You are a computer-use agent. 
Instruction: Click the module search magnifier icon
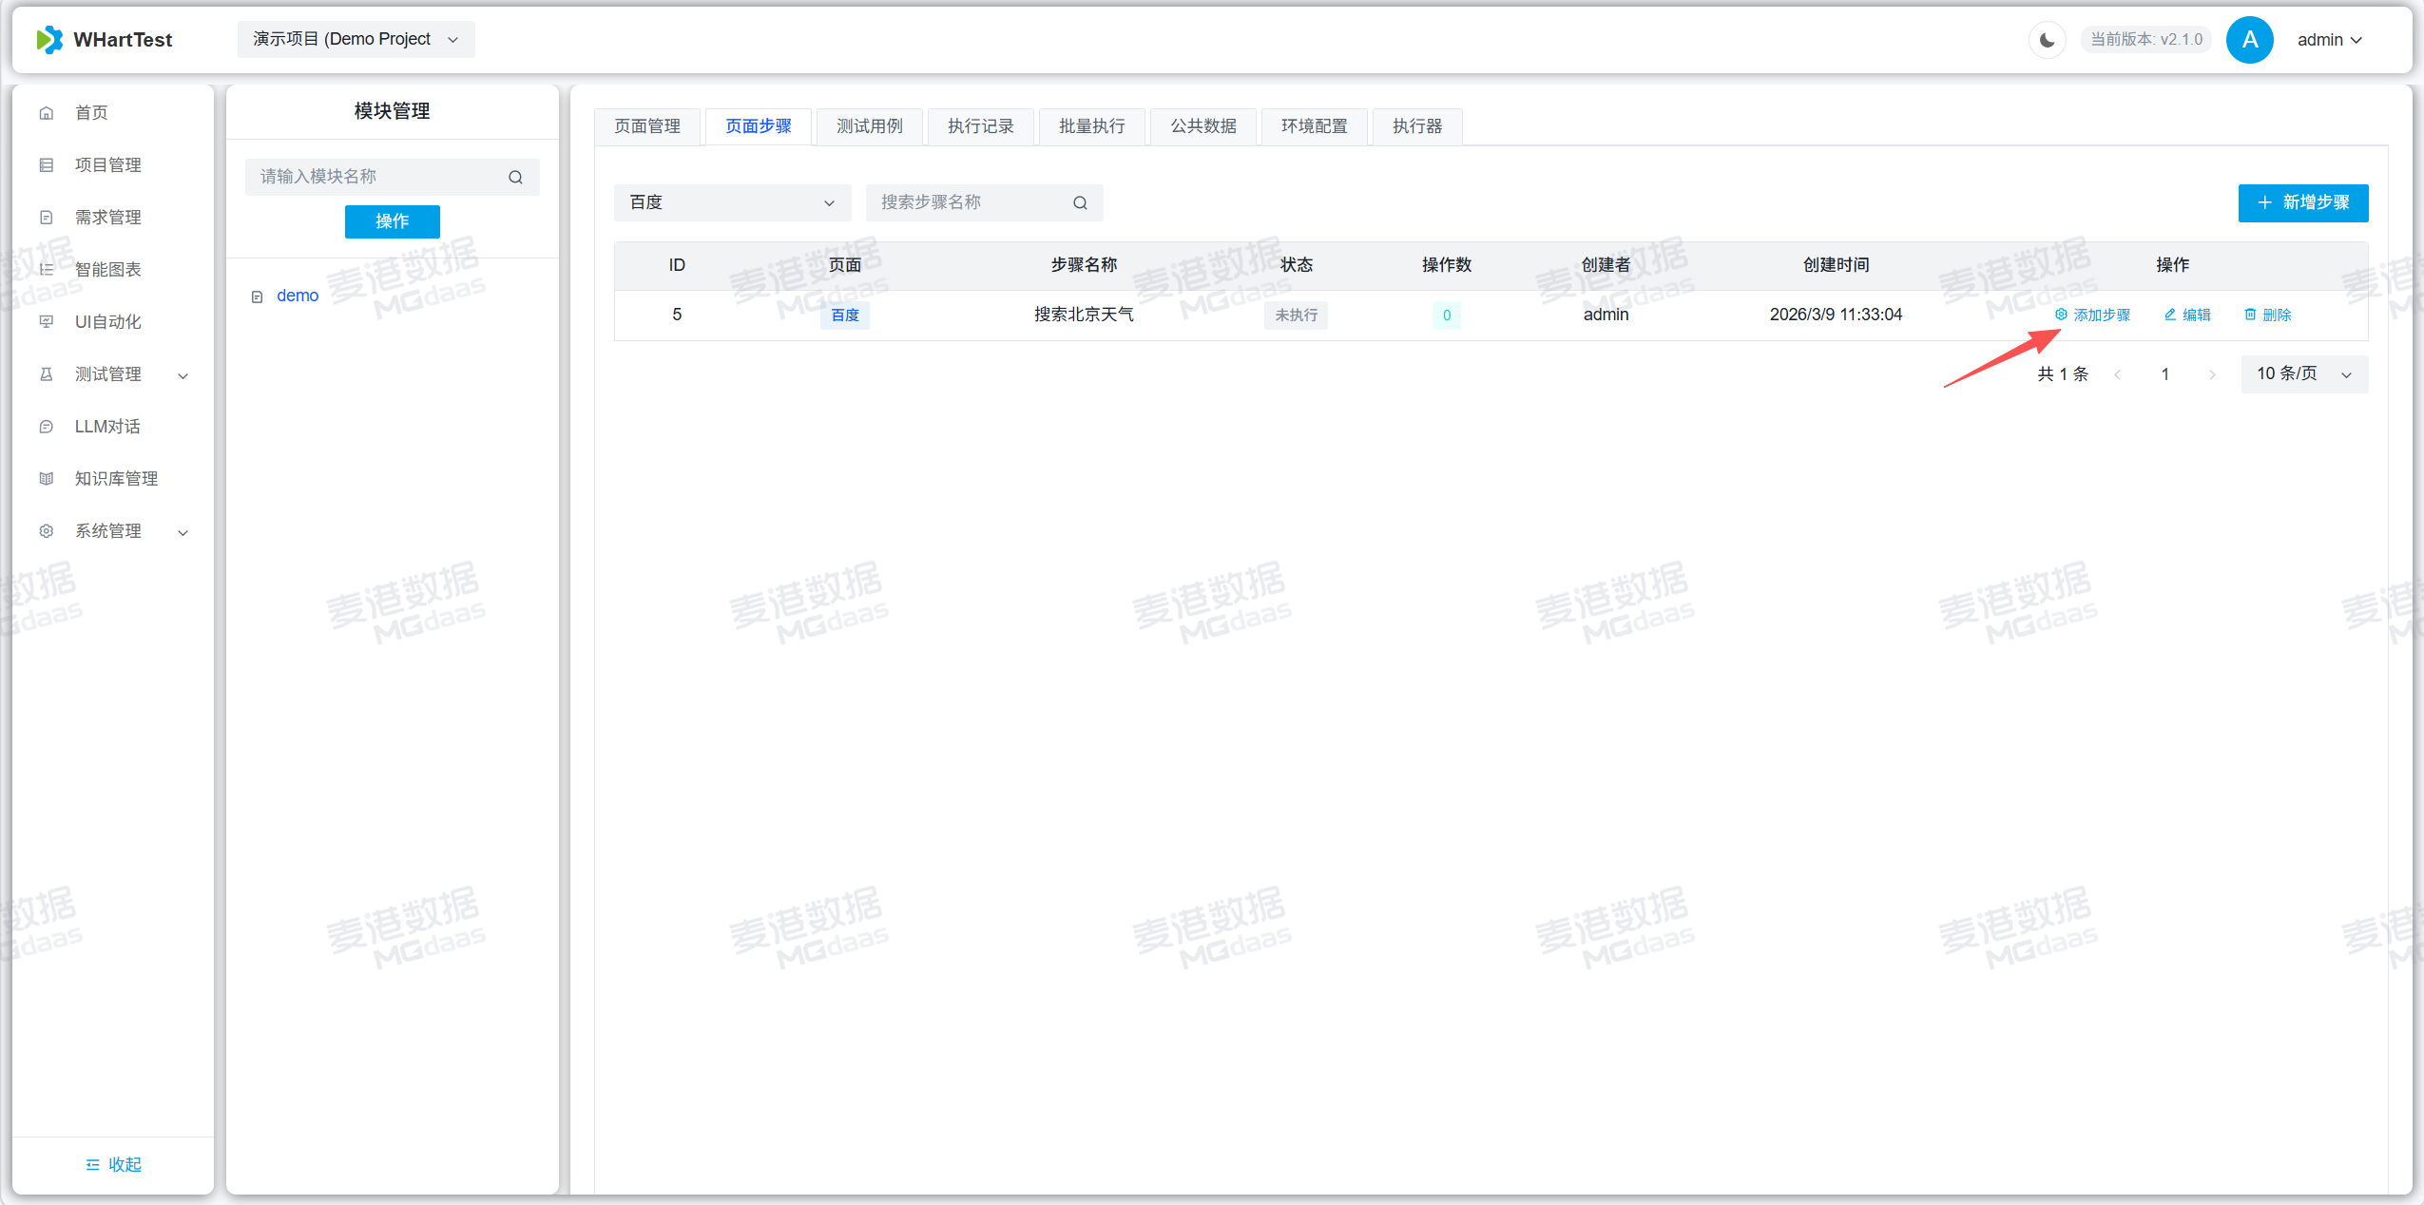515,178
